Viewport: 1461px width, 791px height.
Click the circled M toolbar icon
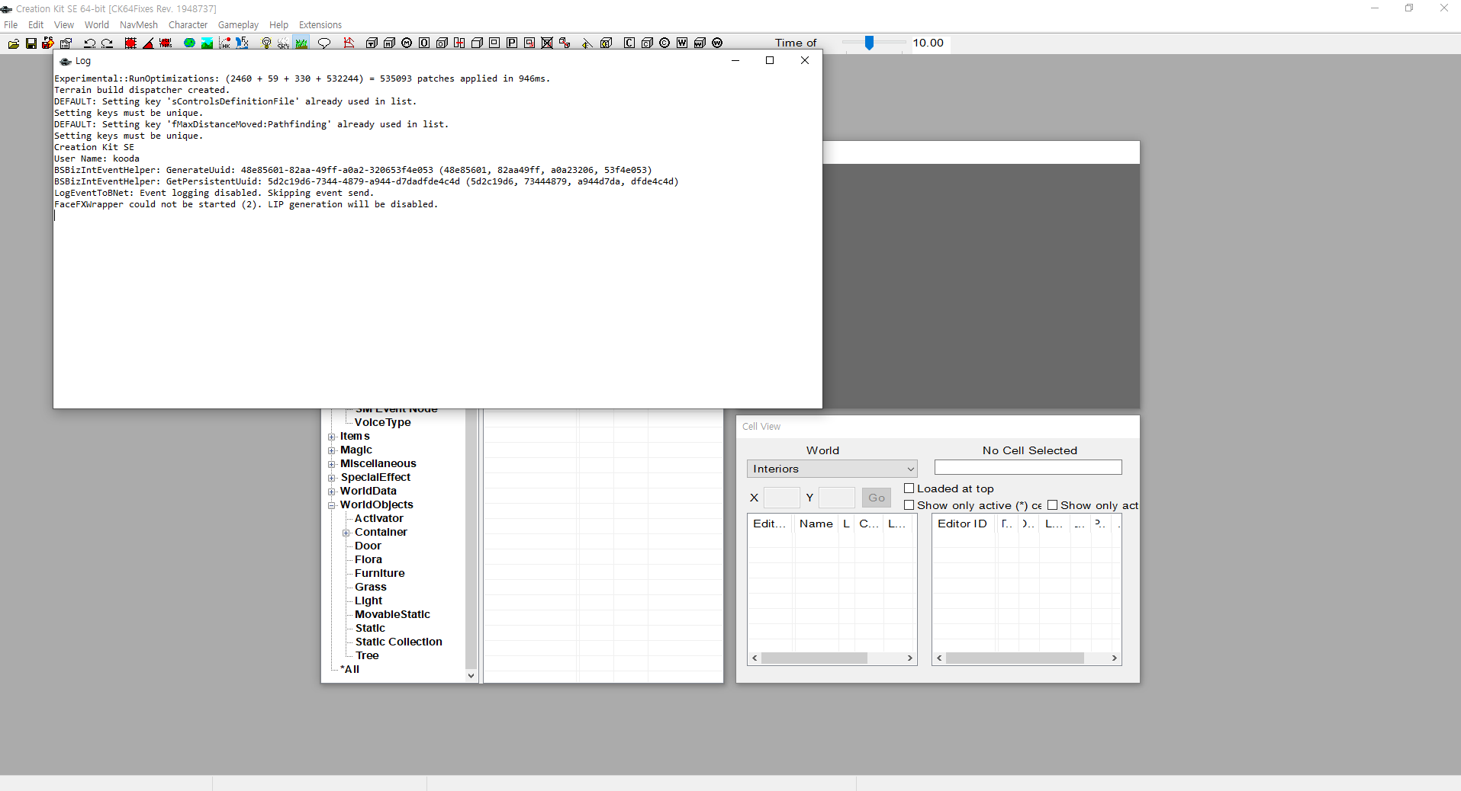[407, 43]
